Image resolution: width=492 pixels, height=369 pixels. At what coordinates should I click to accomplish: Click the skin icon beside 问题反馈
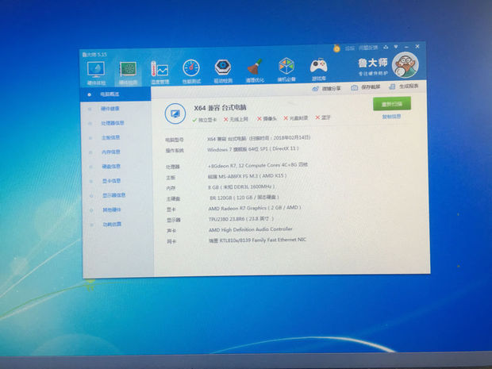pos(386,47)
